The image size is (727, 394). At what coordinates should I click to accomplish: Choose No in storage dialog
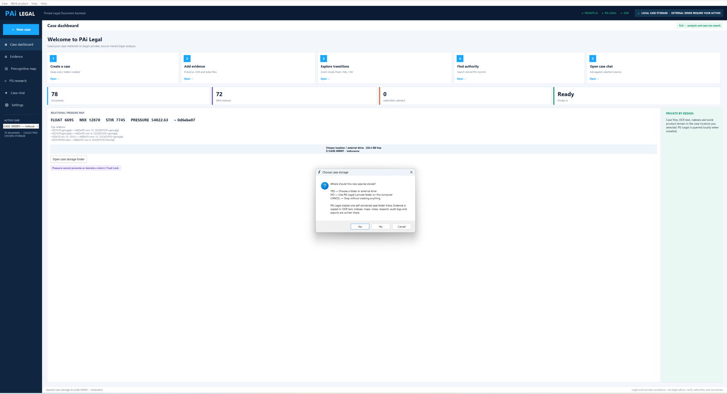tap(381, 227)
